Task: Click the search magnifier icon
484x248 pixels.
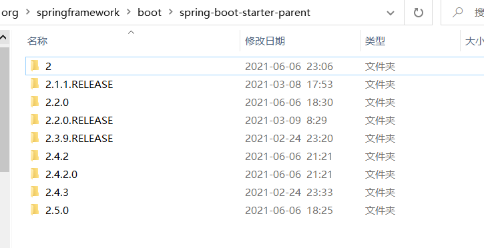Action: click(x=457, y=13)
